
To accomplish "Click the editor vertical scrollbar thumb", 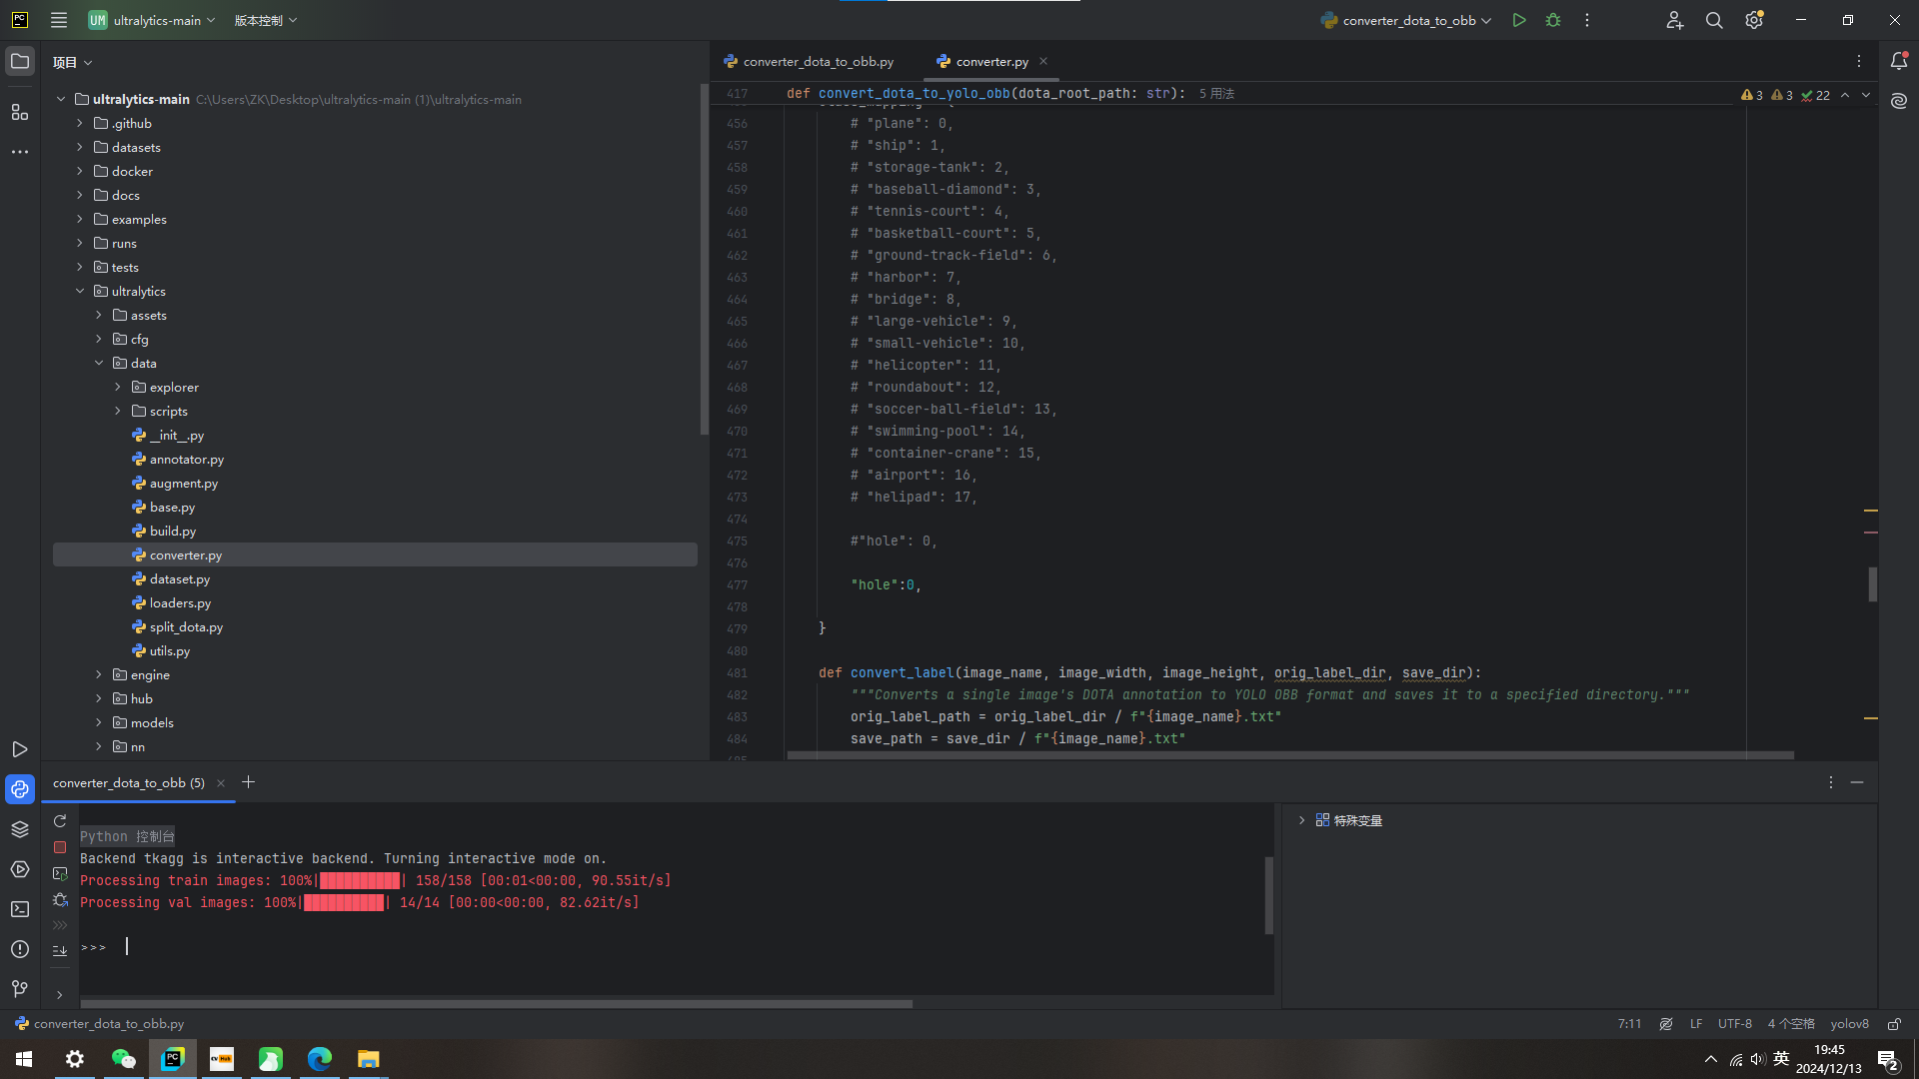I will (x=1873, y=584).
